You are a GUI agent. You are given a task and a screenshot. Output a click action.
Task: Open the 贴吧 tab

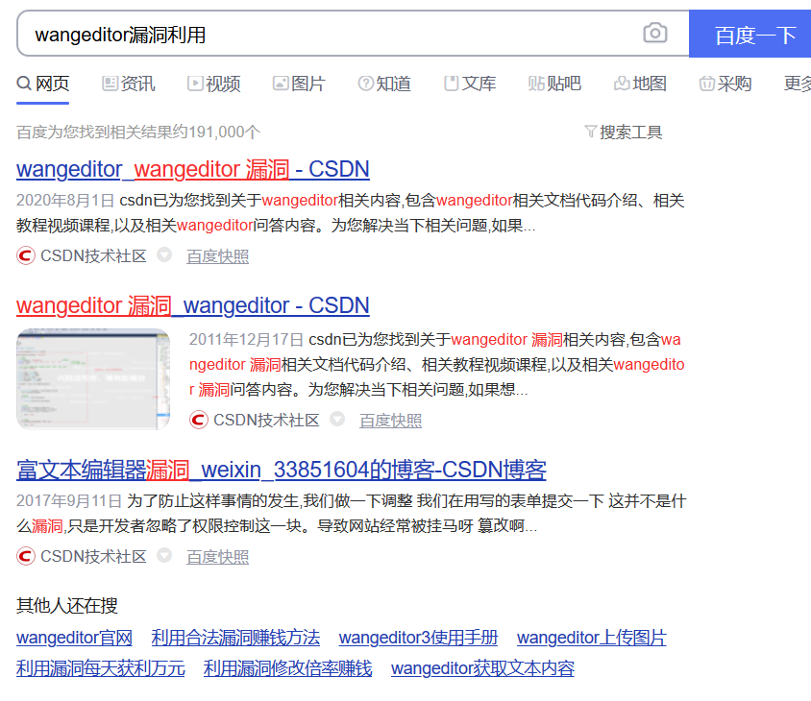click(x=555, y=84)
